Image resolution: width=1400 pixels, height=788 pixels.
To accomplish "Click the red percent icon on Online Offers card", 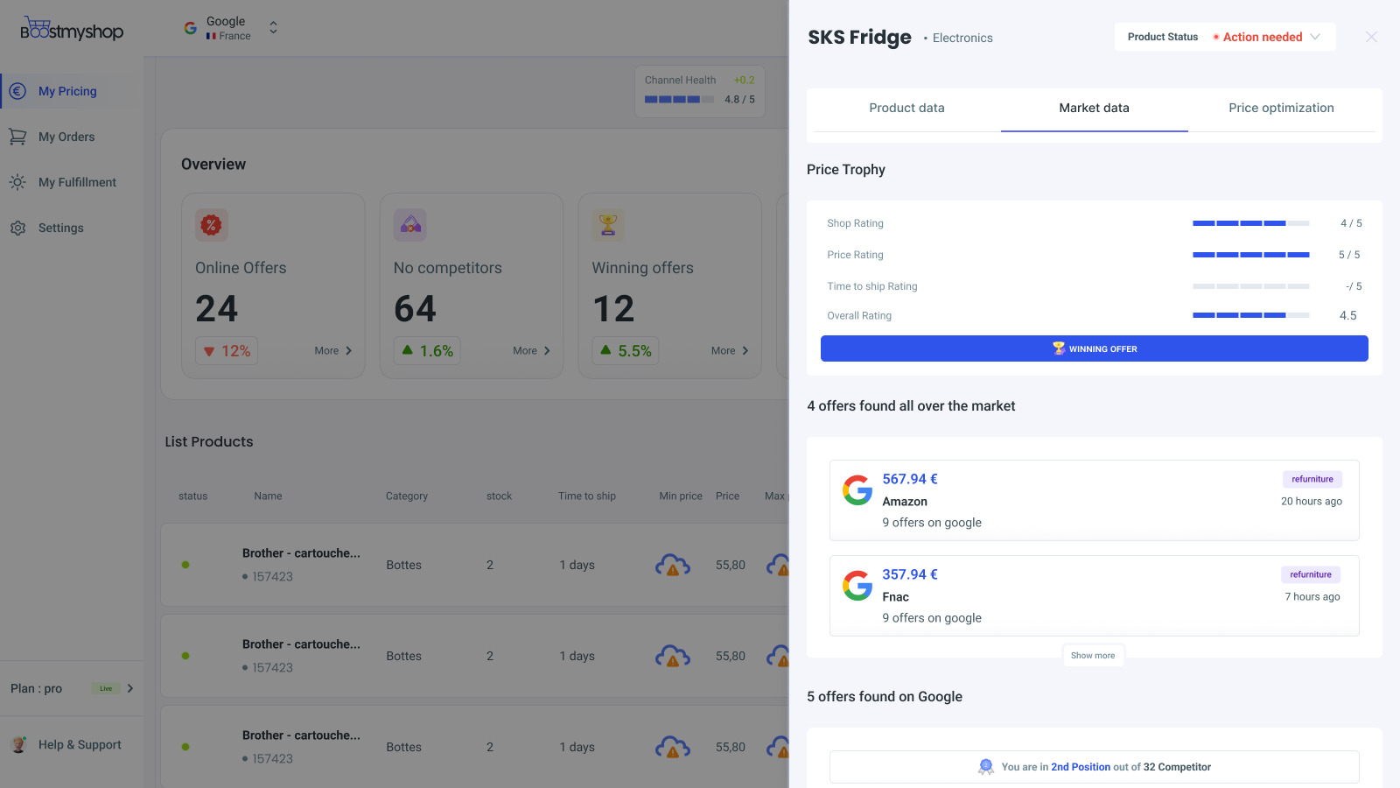I will [212, 225].
